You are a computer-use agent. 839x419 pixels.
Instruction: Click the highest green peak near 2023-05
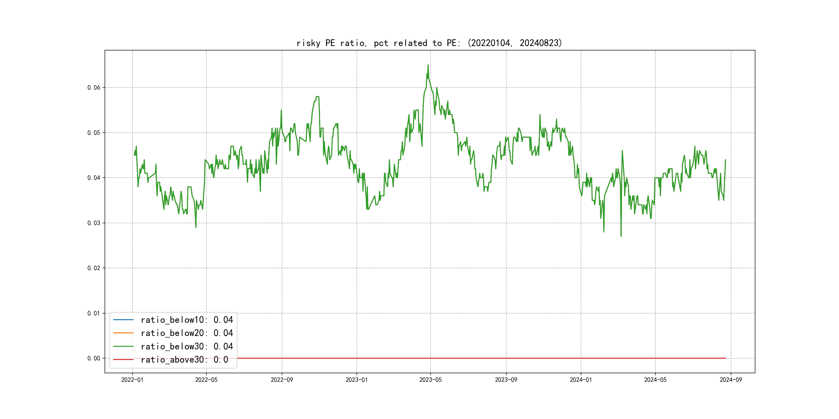[x=428, y=65]
